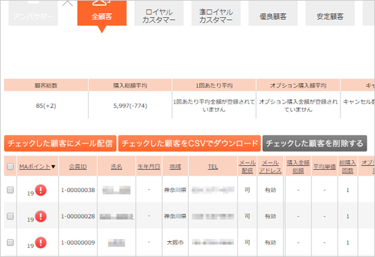Click 1回あたり平均 summary header
The image size is (375, 257).
tap(214, 85)
